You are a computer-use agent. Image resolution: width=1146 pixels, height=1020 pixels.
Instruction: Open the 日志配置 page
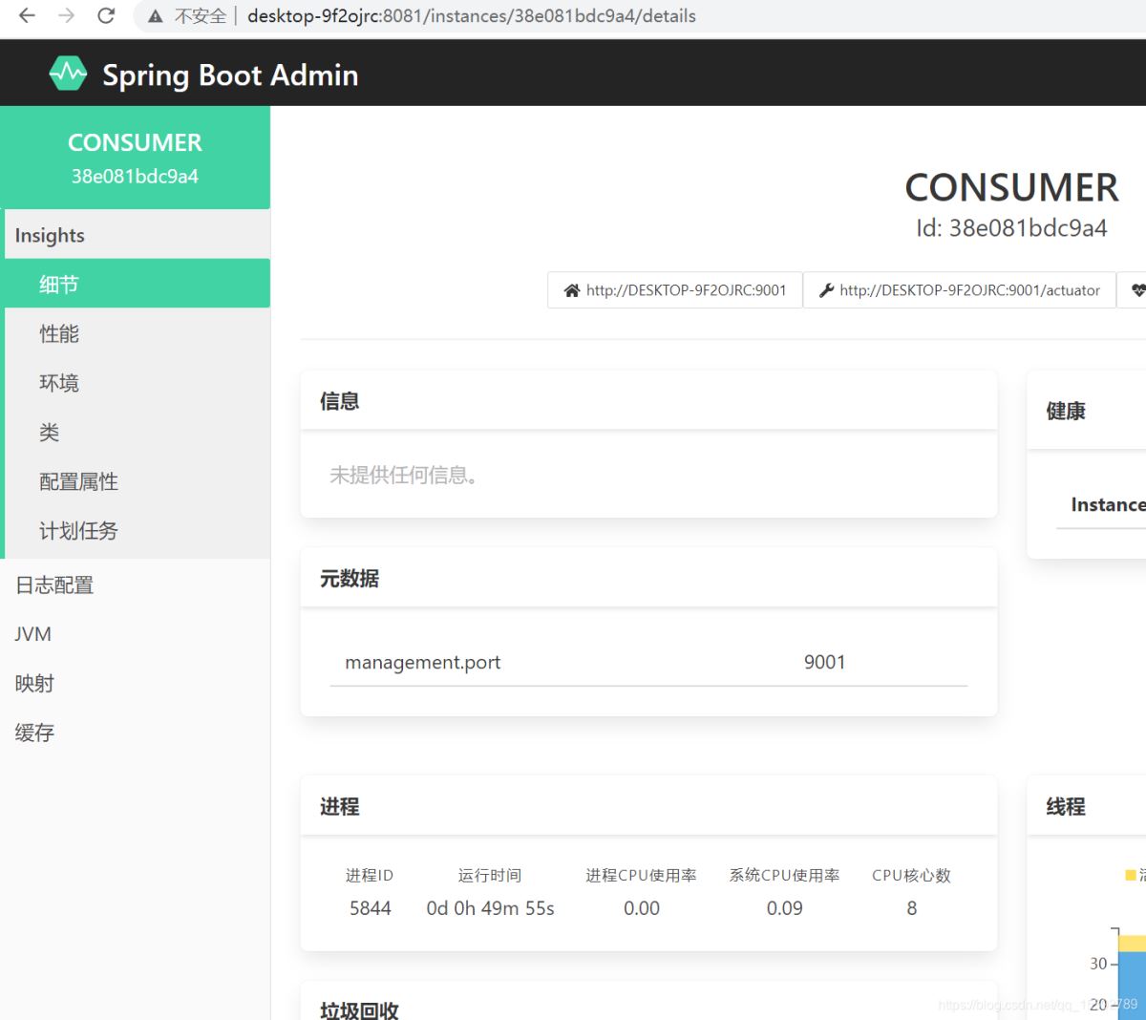coord(53,584)
